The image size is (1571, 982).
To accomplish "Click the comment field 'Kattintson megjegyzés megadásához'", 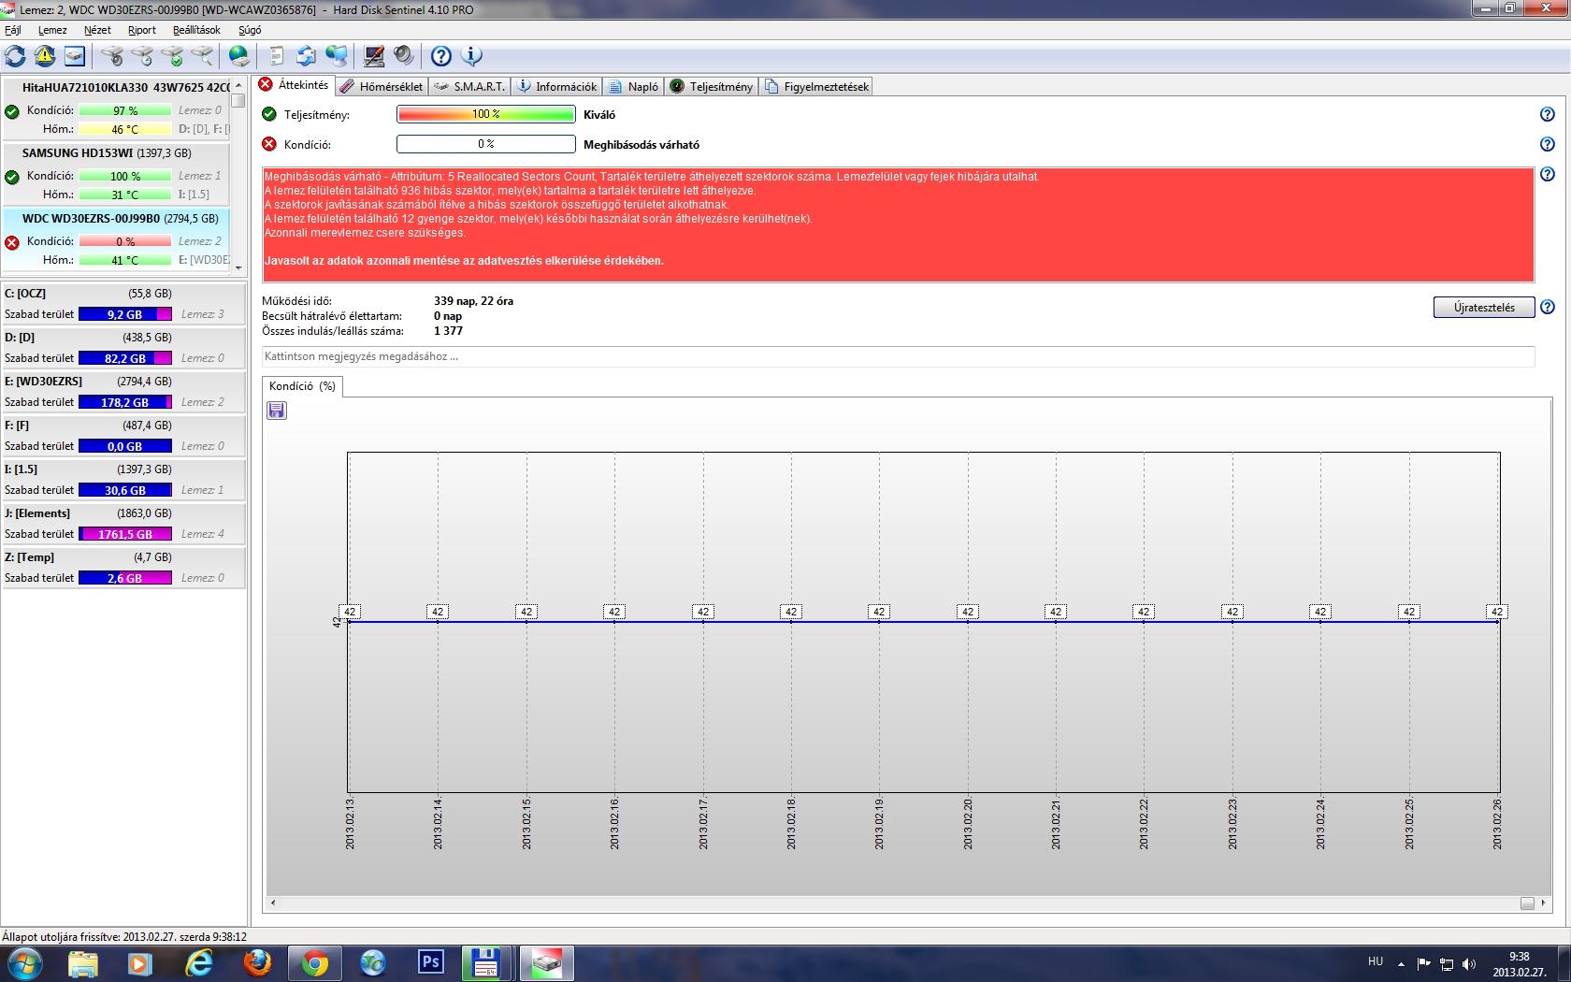I will [x=898, y=356].
